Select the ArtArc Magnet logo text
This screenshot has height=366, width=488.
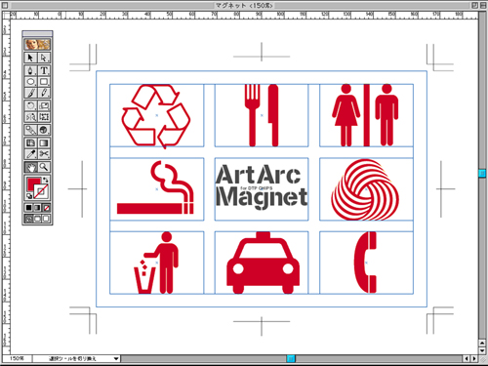click(x=262, y=186)
